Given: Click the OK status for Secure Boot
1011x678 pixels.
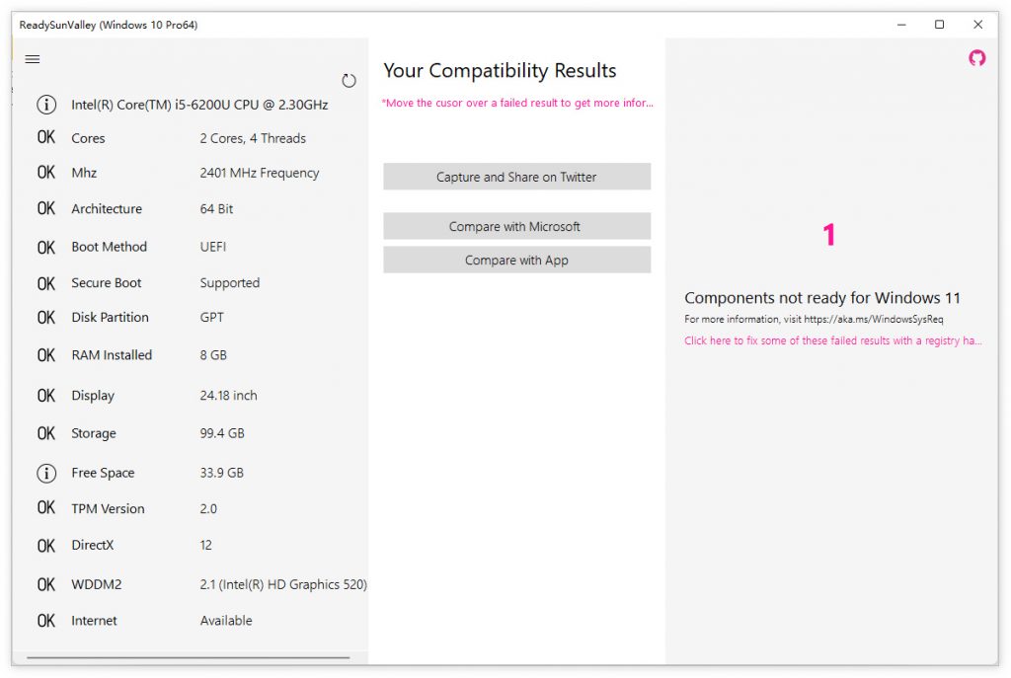Looking at the screenshot, I should click(x=46, y=283).
